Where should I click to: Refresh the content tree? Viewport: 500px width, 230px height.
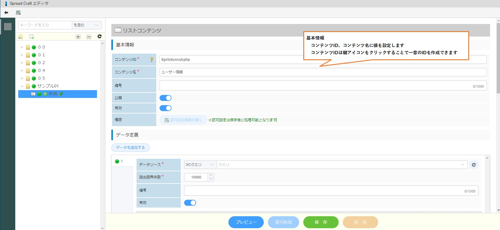[100, 37]
